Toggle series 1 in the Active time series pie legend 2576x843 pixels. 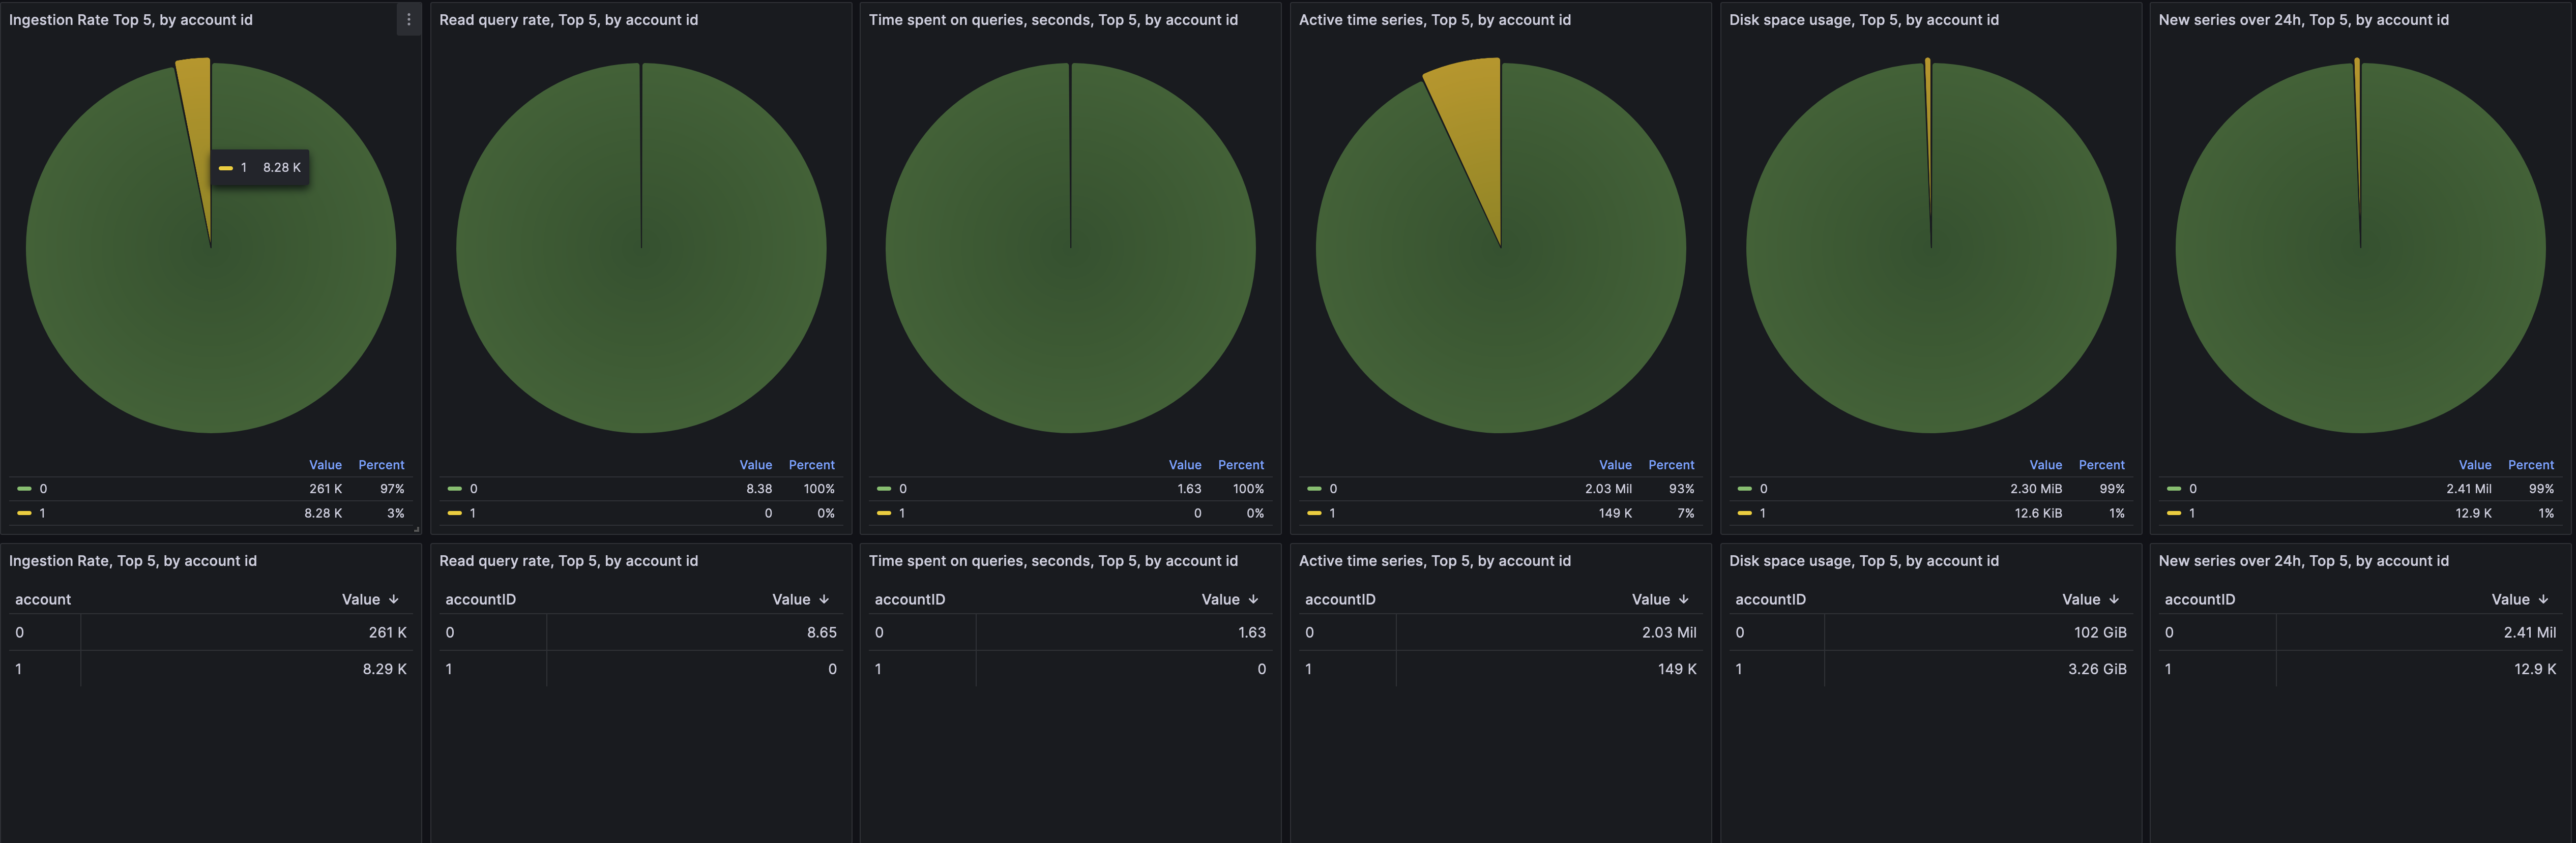pyautogui.click(x=1332, y=513)
